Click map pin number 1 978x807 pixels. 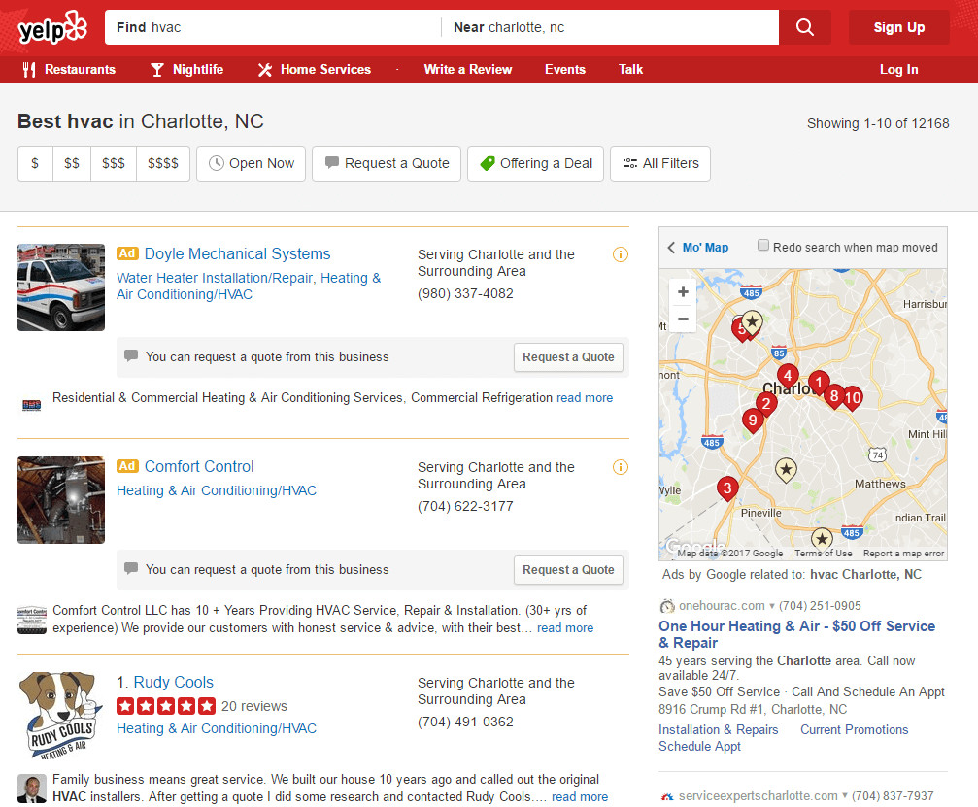[x=819, y=383]
